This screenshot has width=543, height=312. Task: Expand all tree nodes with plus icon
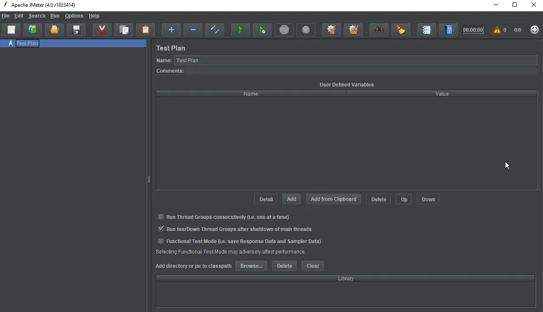[x=171, y=30]
